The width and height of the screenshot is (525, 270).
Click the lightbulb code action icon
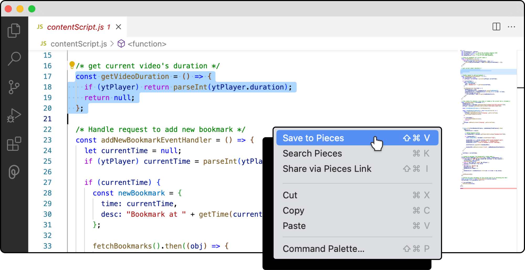72,65
